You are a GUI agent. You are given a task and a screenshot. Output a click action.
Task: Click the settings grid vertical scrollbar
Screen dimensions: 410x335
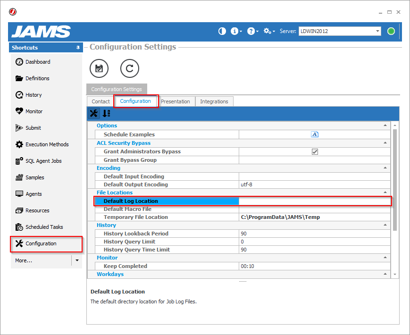(x=395, y=180)
